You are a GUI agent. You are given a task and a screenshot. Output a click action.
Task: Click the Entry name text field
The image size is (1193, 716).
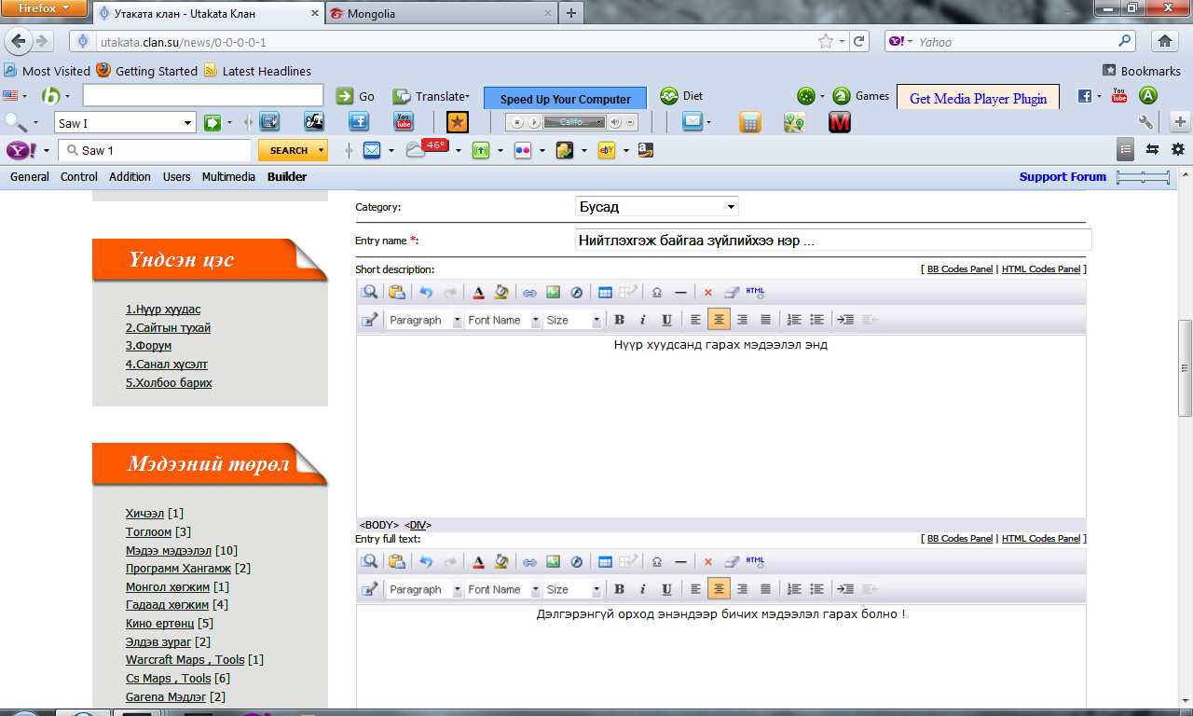pyautogui.click(x=832, y=241)
